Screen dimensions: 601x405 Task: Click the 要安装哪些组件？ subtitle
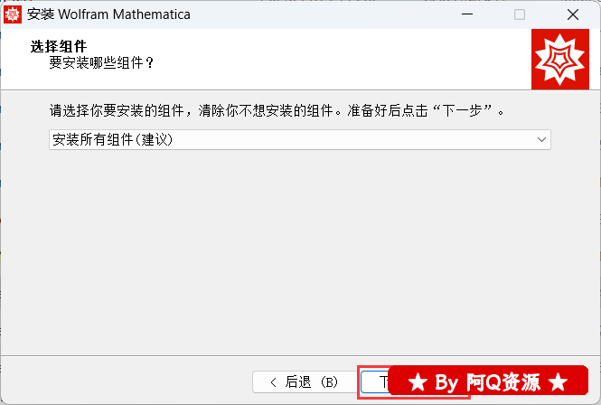click(101, 62)
